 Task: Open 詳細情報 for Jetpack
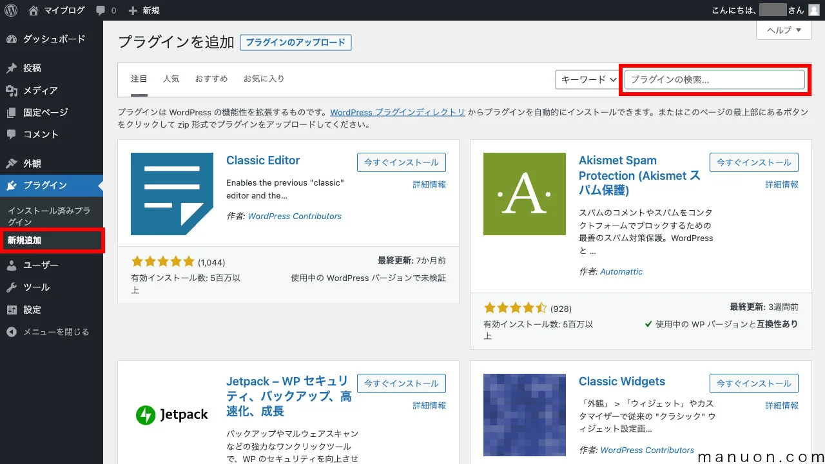[x=429, y=405]
